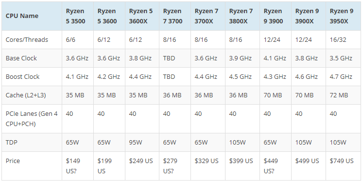Click the PCIe Lanes row label
The width and height of the screenshot is (363, 183).
click(x=32, y=119)
